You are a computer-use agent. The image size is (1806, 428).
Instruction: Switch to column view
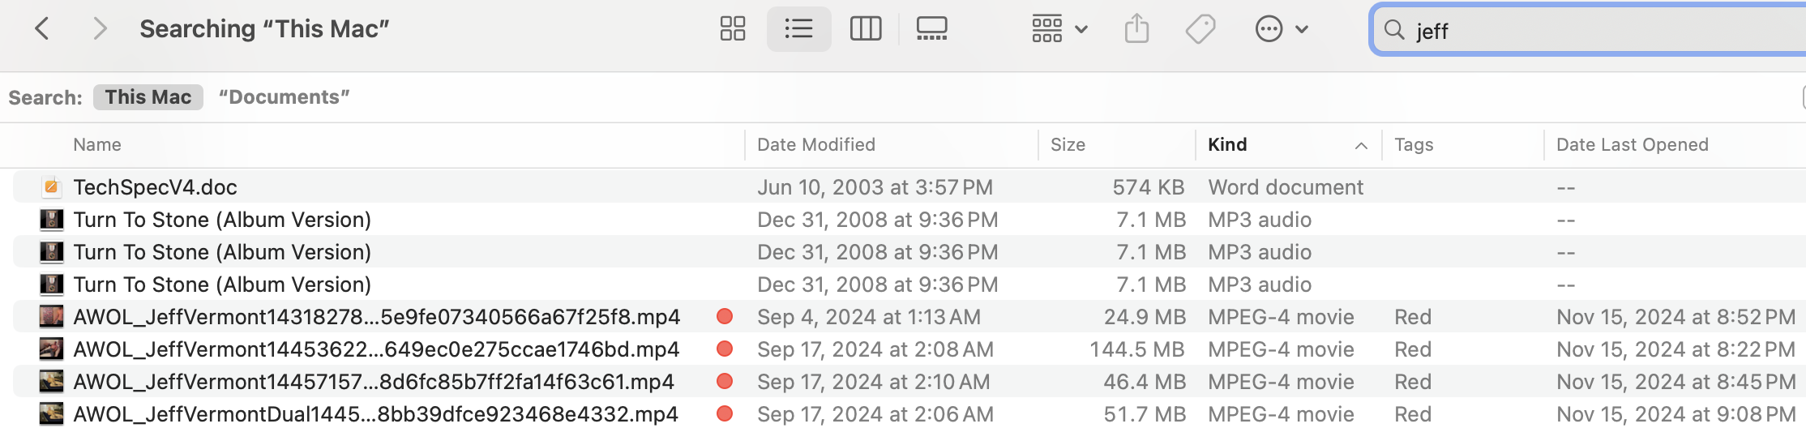865,29
